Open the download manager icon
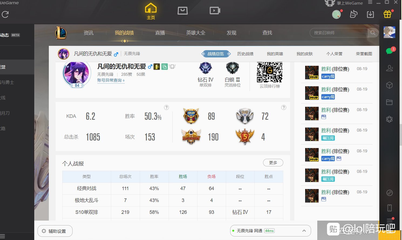This screenshot has width=402, height=240. (370, 14)
